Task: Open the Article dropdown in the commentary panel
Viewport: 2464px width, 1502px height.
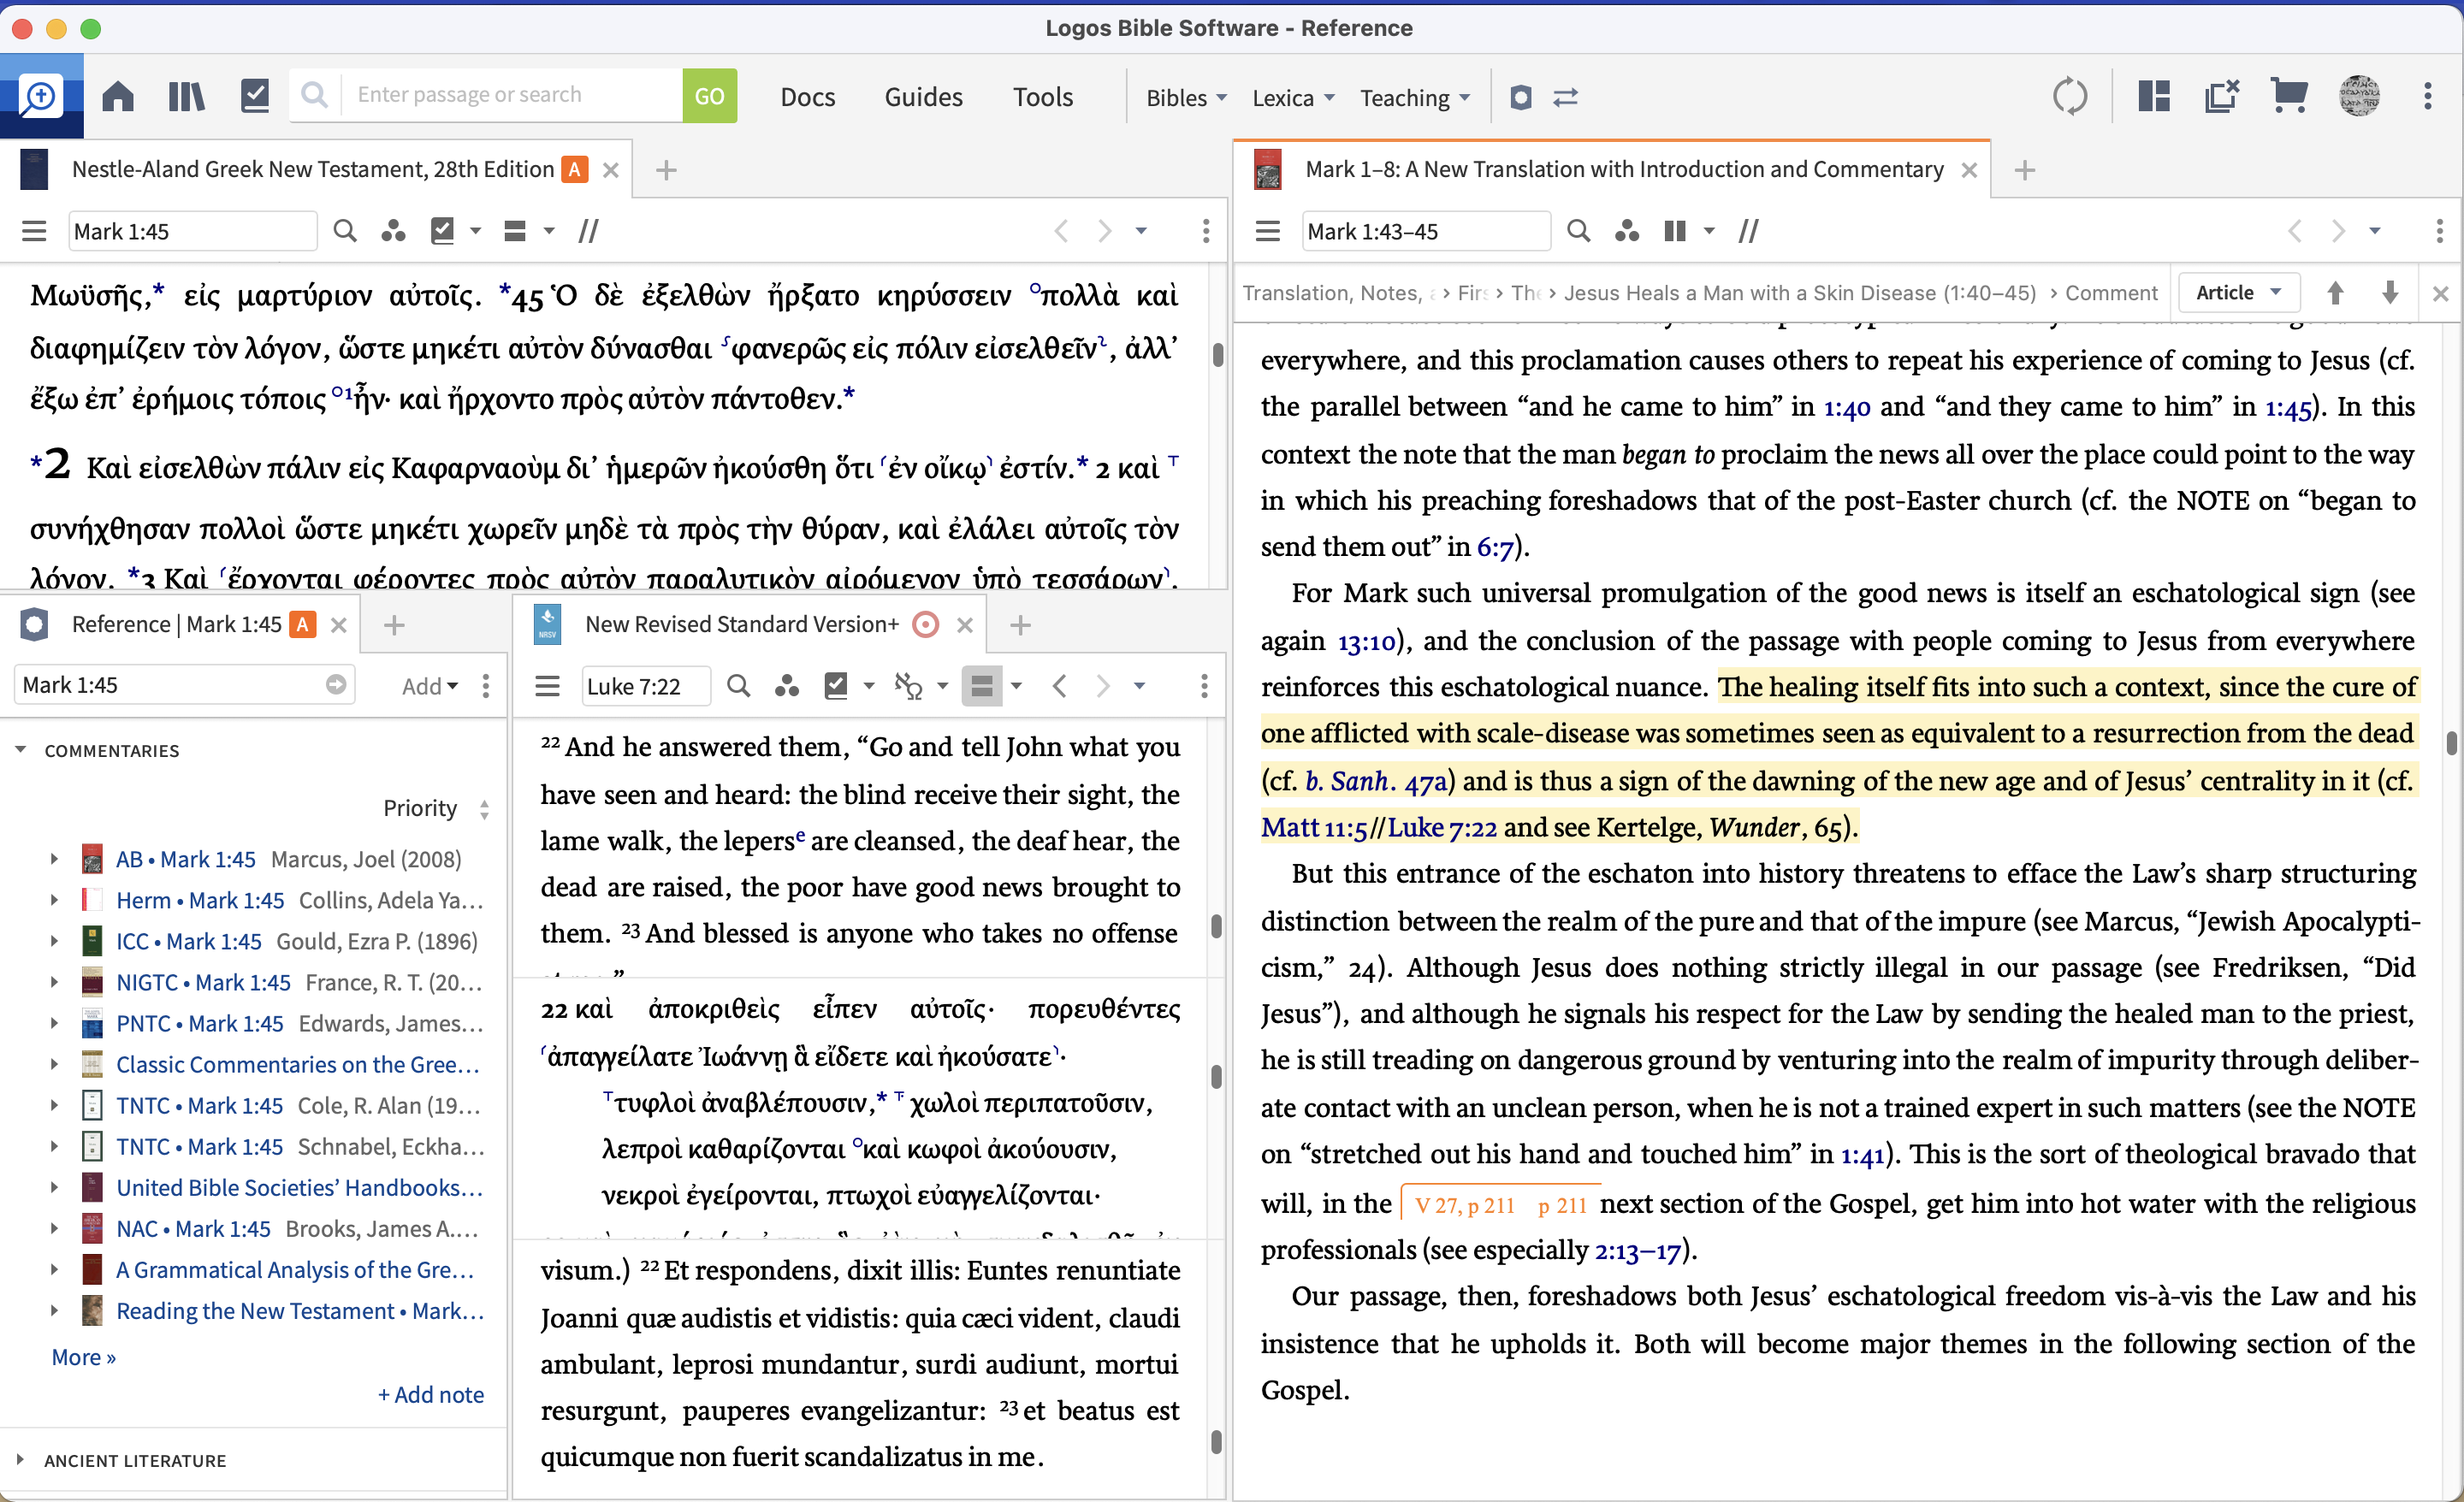Action: [x=2238, y=292]
